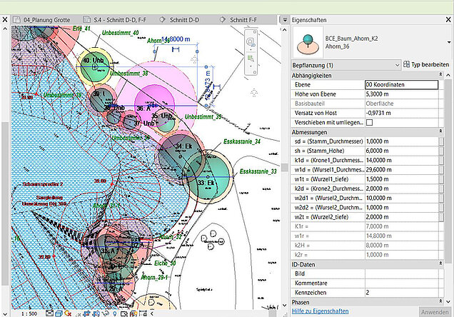Collapse the ID-Daten section

click(x=440, y=263)
